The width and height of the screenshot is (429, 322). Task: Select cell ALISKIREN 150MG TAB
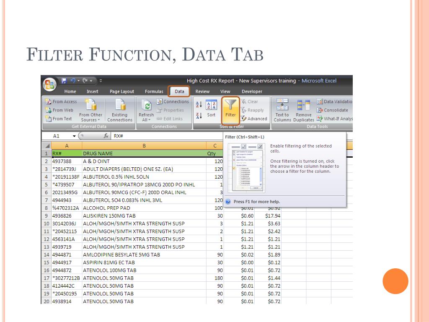click(144, 216)
